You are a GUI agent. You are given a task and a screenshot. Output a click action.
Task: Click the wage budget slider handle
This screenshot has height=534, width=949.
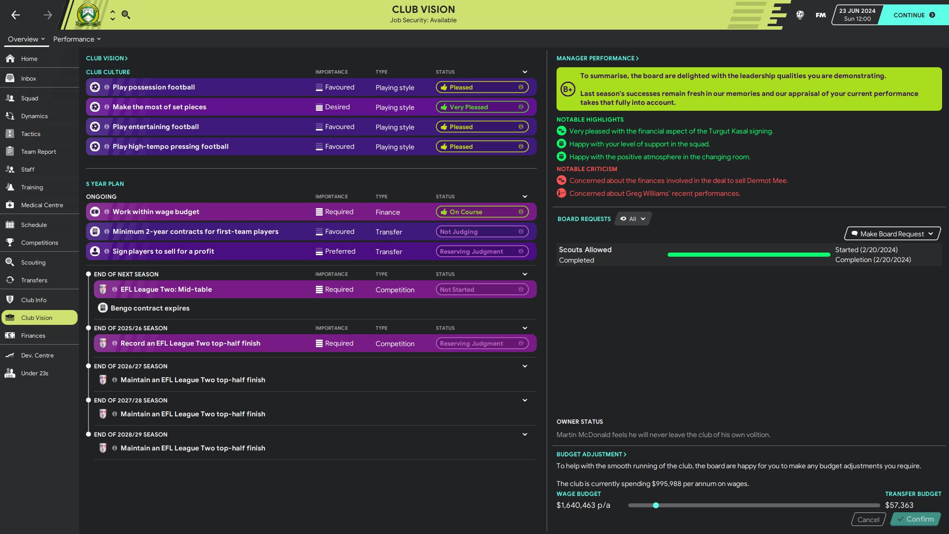[656, 505]
